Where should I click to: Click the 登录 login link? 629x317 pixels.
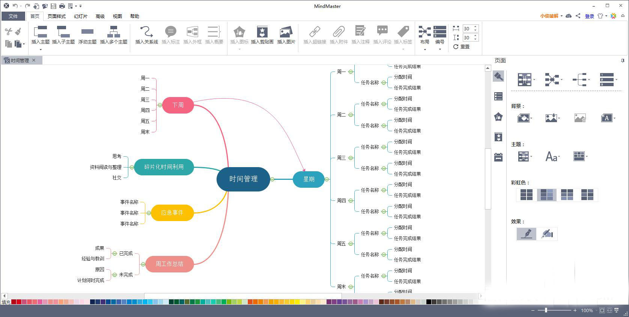(590, 16)
